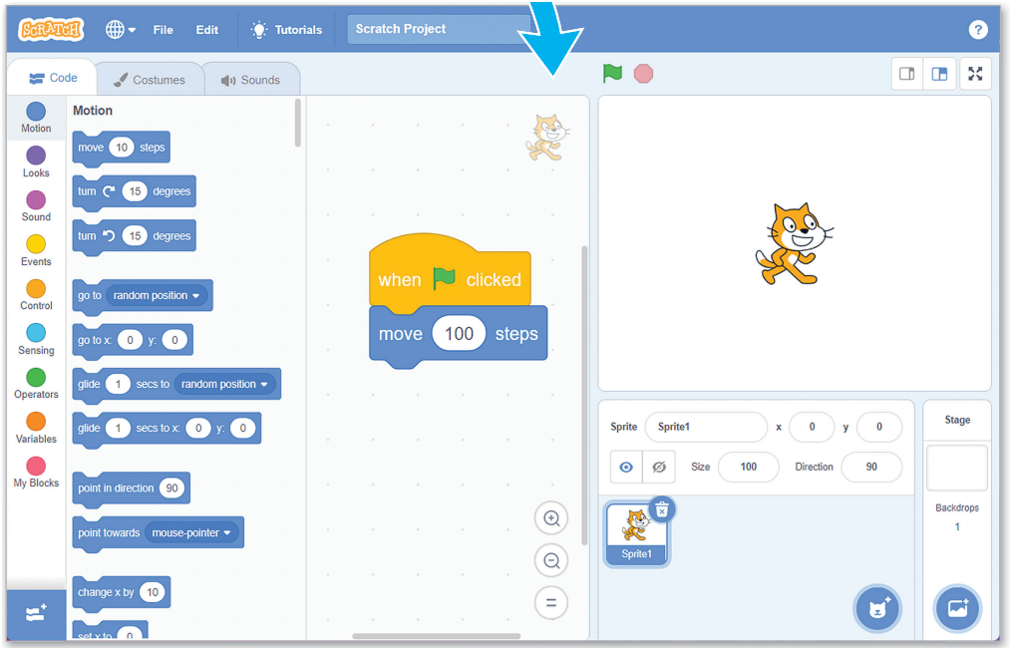Show sprite using the eye icon
This screenshot has width=1012, height=650.
click(x=626, y=467)
